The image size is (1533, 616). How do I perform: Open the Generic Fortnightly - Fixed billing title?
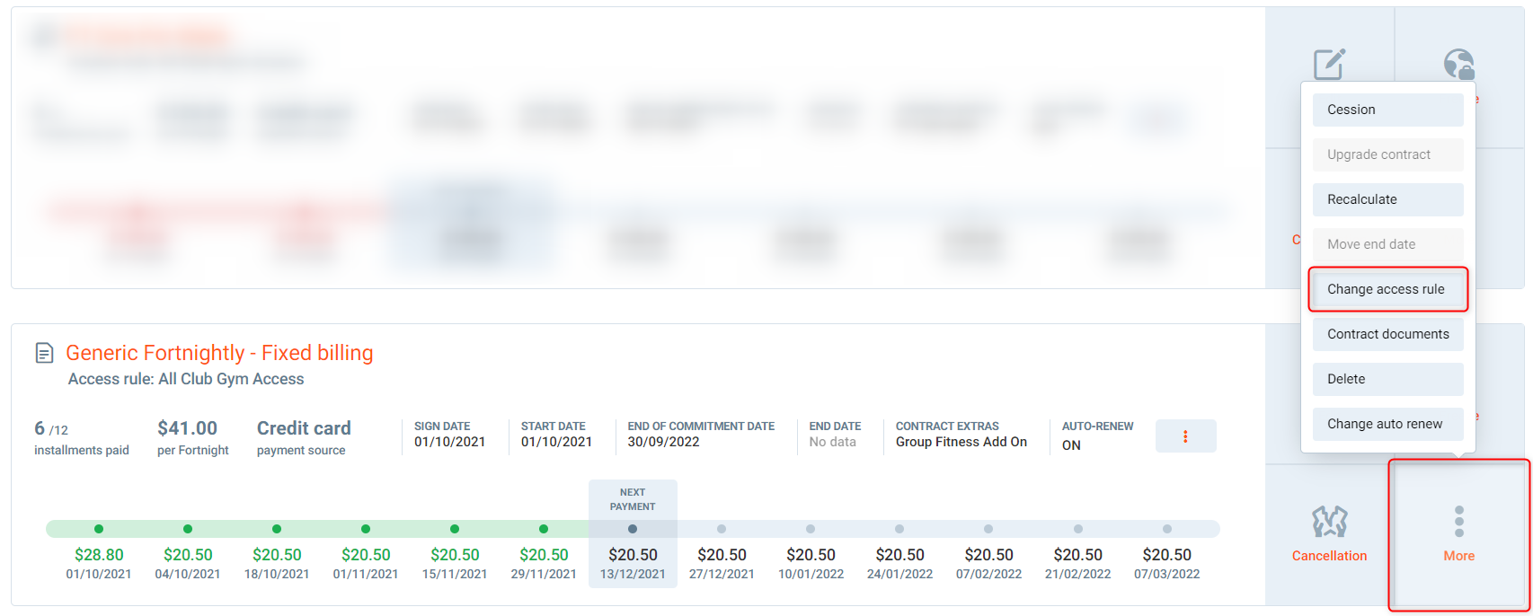tap(219, 353)
